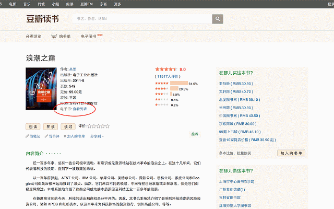Open 东西 in the top navigation

click(x=103, y=4)
